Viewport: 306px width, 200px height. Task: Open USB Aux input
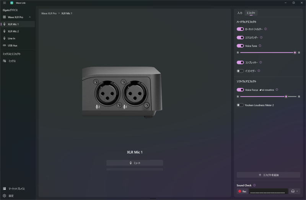pos(18,45)
